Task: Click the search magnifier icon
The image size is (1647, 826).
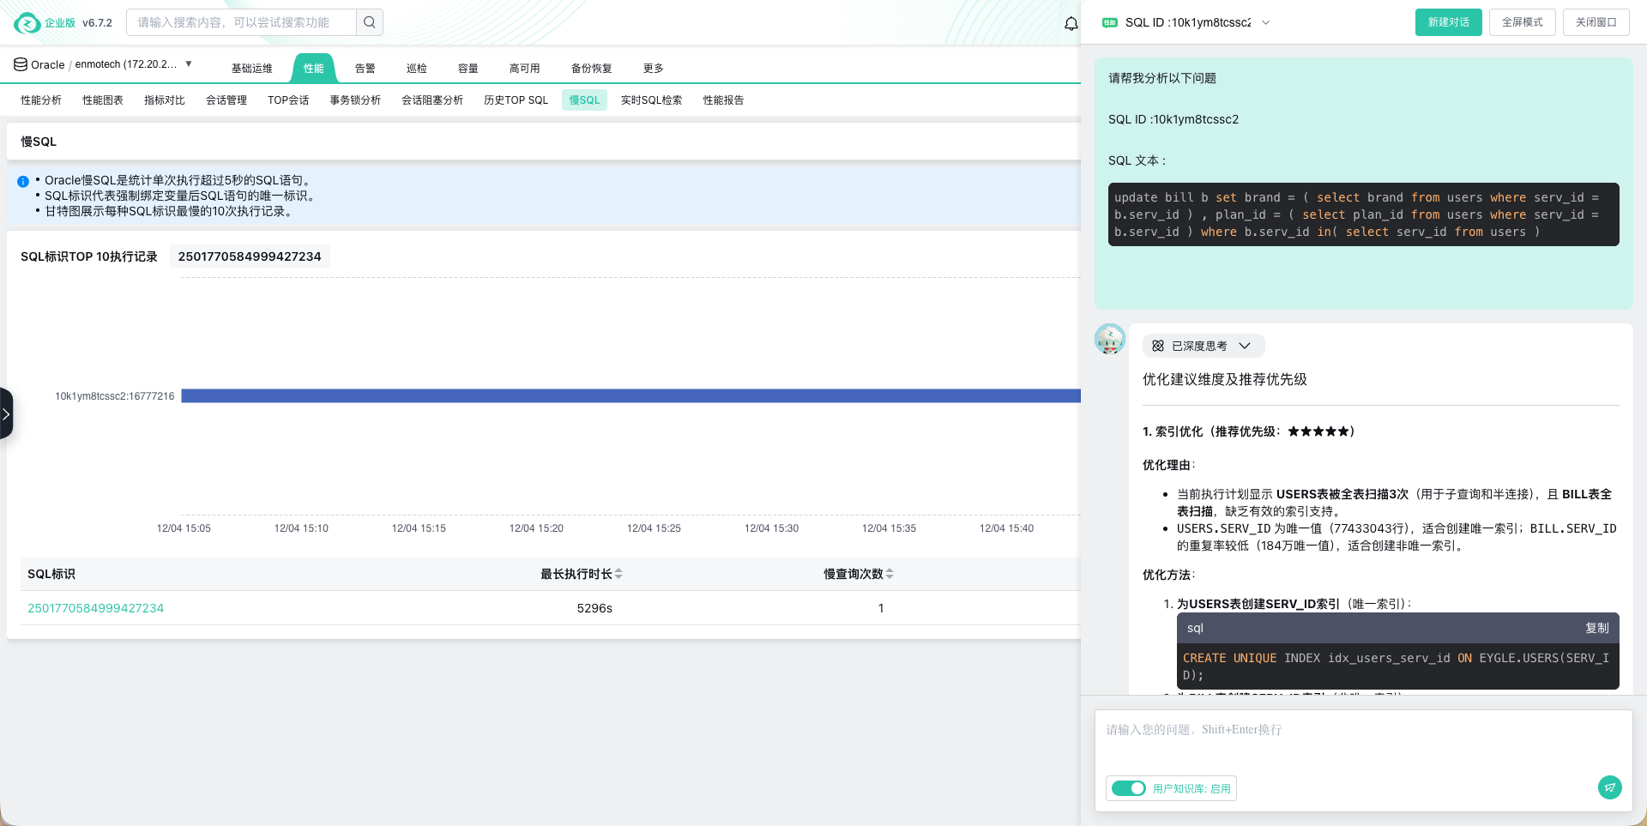Action: (x=369, y=21)
